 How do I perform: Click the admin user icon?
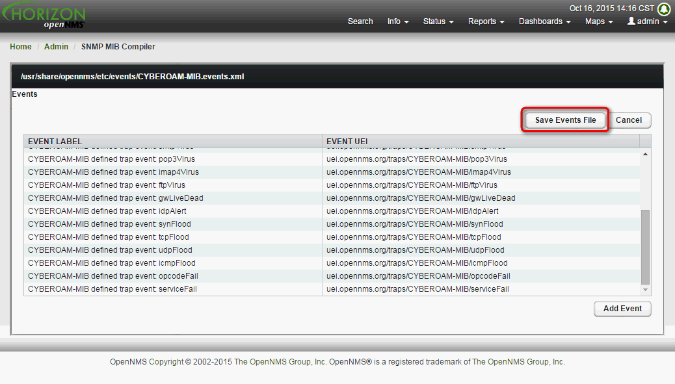click(631, 21)
